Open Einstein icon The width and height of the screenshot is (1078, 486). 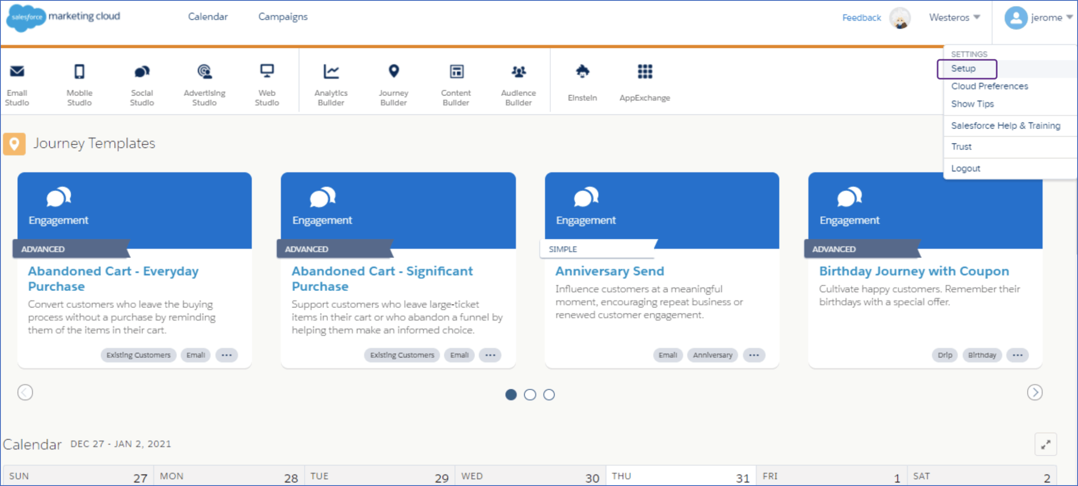[582, 72]
